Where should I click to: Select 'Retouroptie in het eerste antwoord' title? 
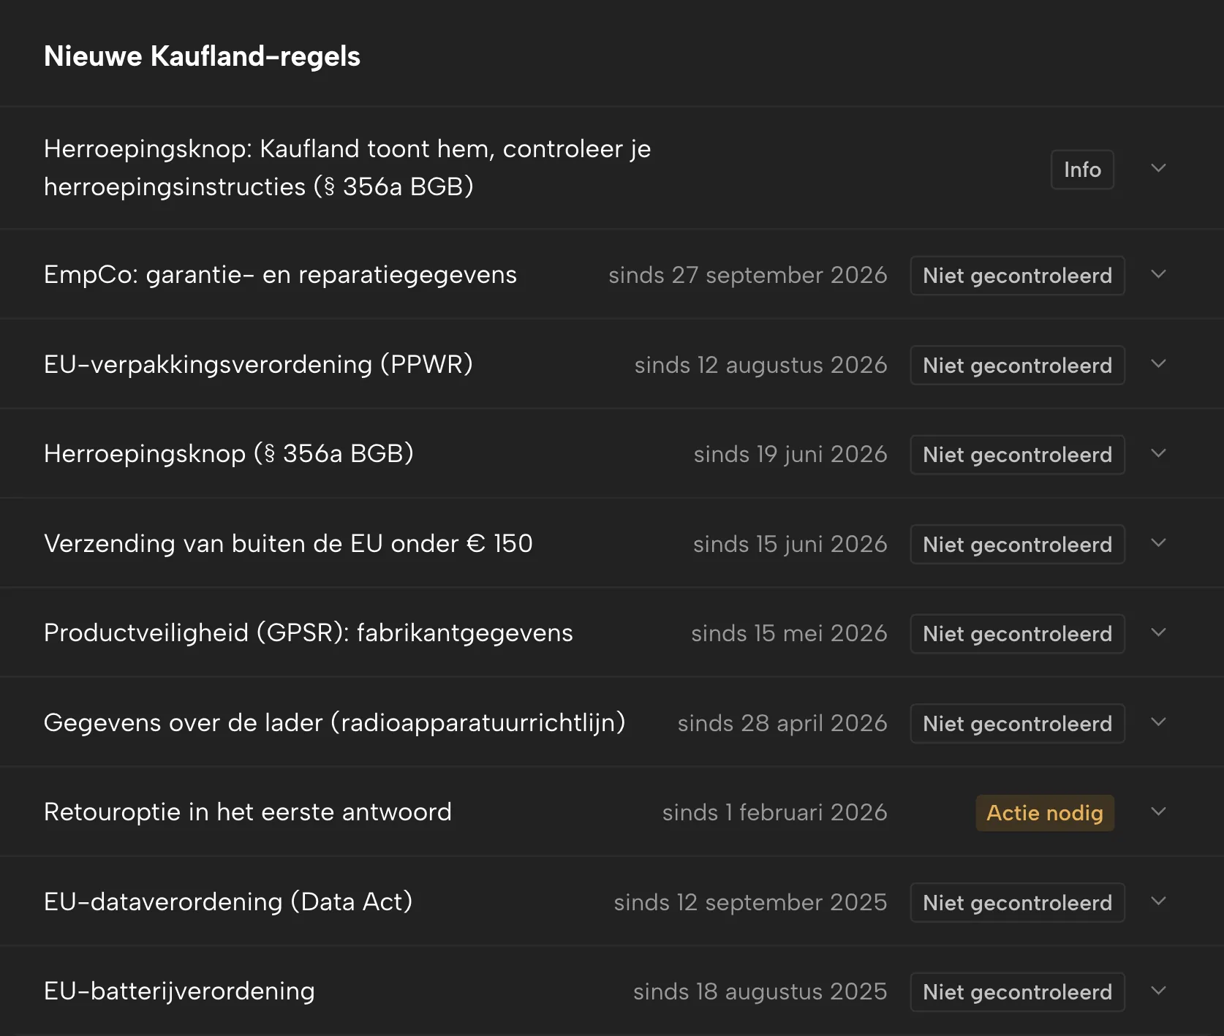tap(248, 812)
